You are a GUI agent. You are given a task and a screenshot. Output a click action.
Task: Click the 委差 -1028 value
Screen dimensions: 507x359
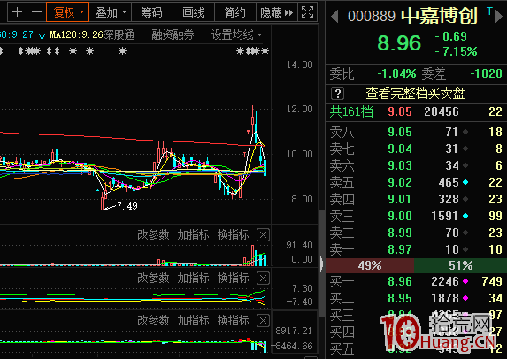pos(486,74)
